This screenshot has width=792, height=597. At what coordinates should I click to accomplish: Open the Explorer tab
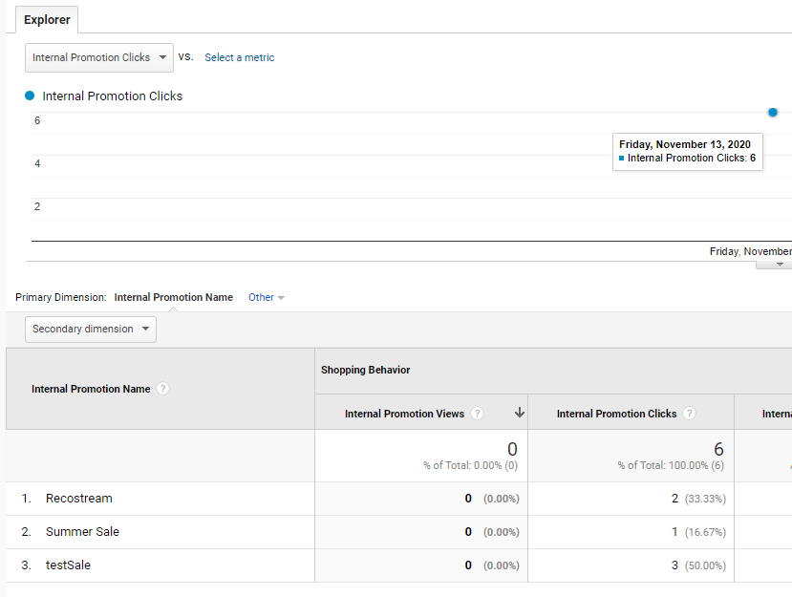(x=47, y=20)
